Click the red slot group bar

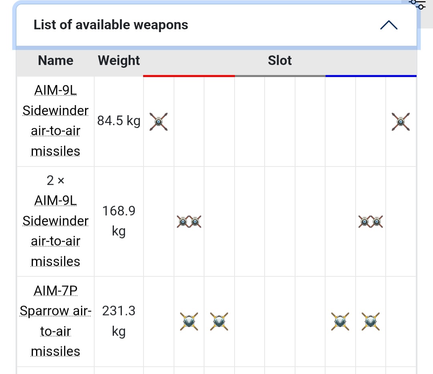point(189,76)
